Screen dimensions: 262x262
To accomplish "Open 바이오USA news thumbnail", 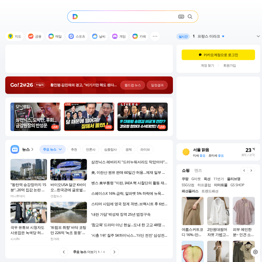I will [69, 170].
